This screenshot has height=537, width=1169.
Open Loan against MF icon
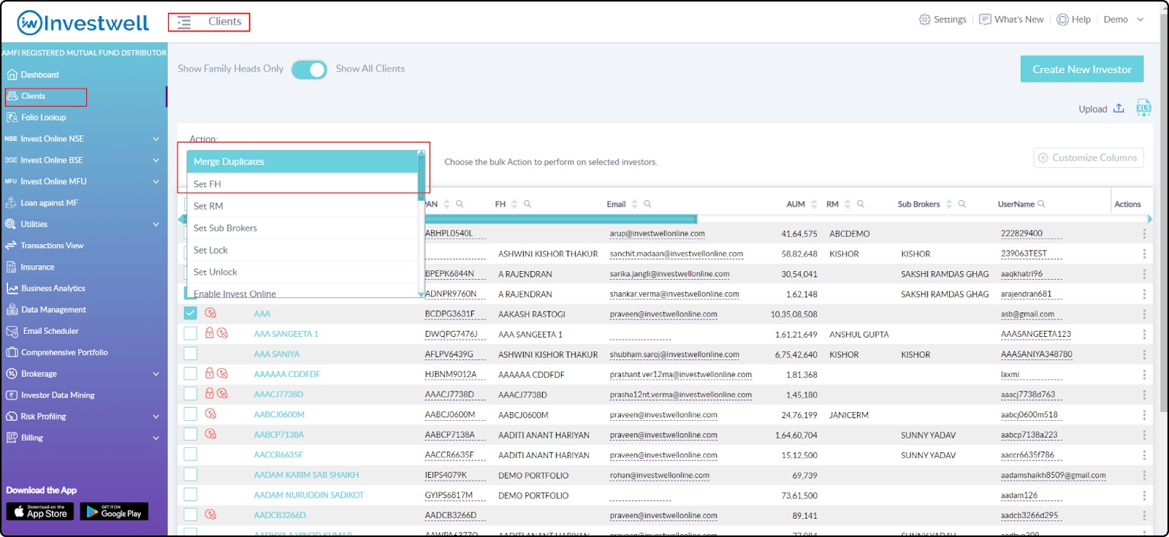click(x=11, y=202)
